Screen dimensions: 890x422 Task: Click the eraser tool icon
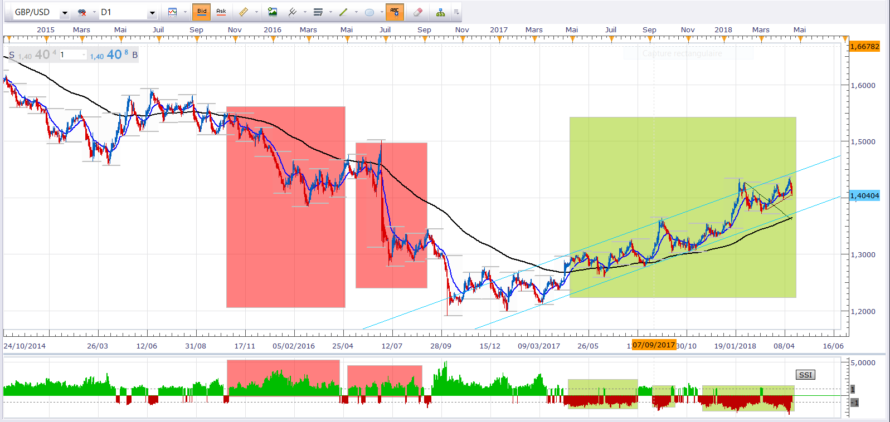point(418,12)
